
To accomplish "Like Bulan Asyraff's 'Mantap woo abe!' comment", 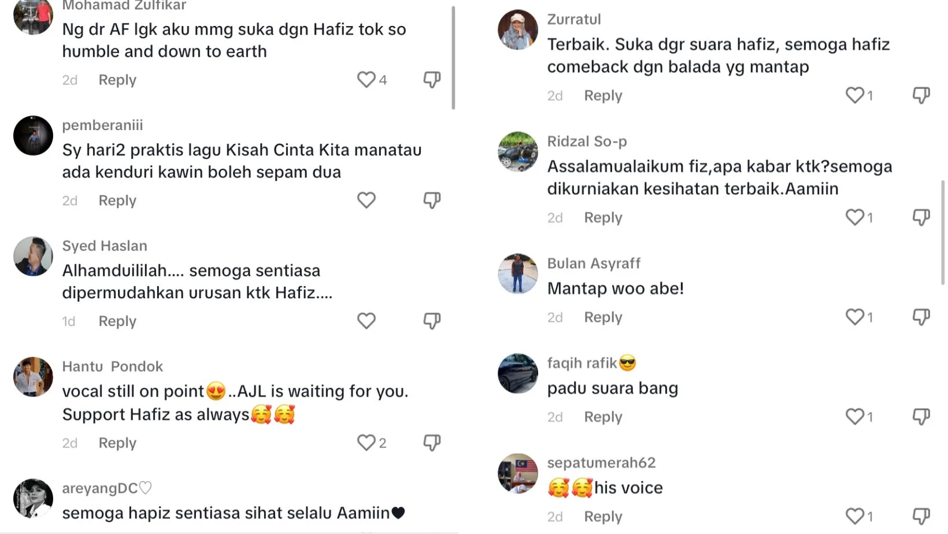I will coord(854,317).
